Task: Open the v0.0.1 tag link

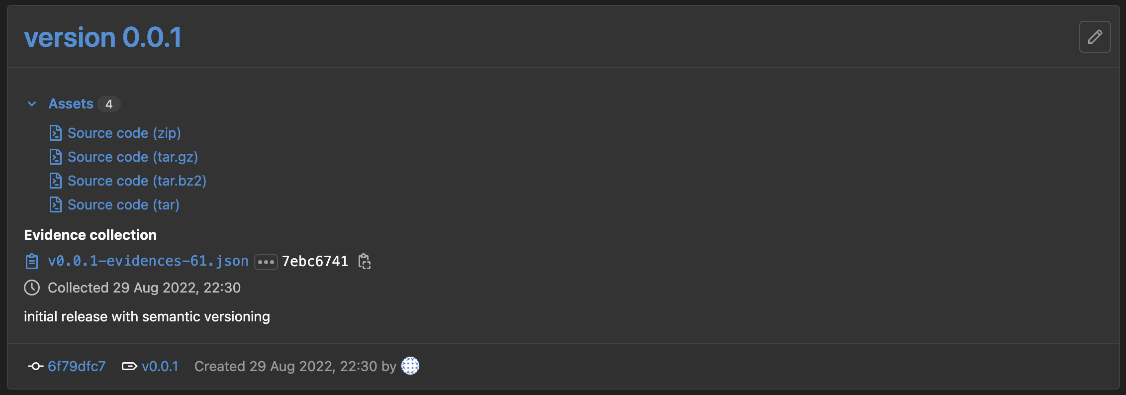Action: point(160,367)
